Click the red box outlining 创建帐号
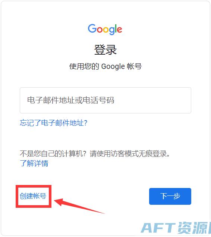 pyautogui.click(x=34, y=196)
